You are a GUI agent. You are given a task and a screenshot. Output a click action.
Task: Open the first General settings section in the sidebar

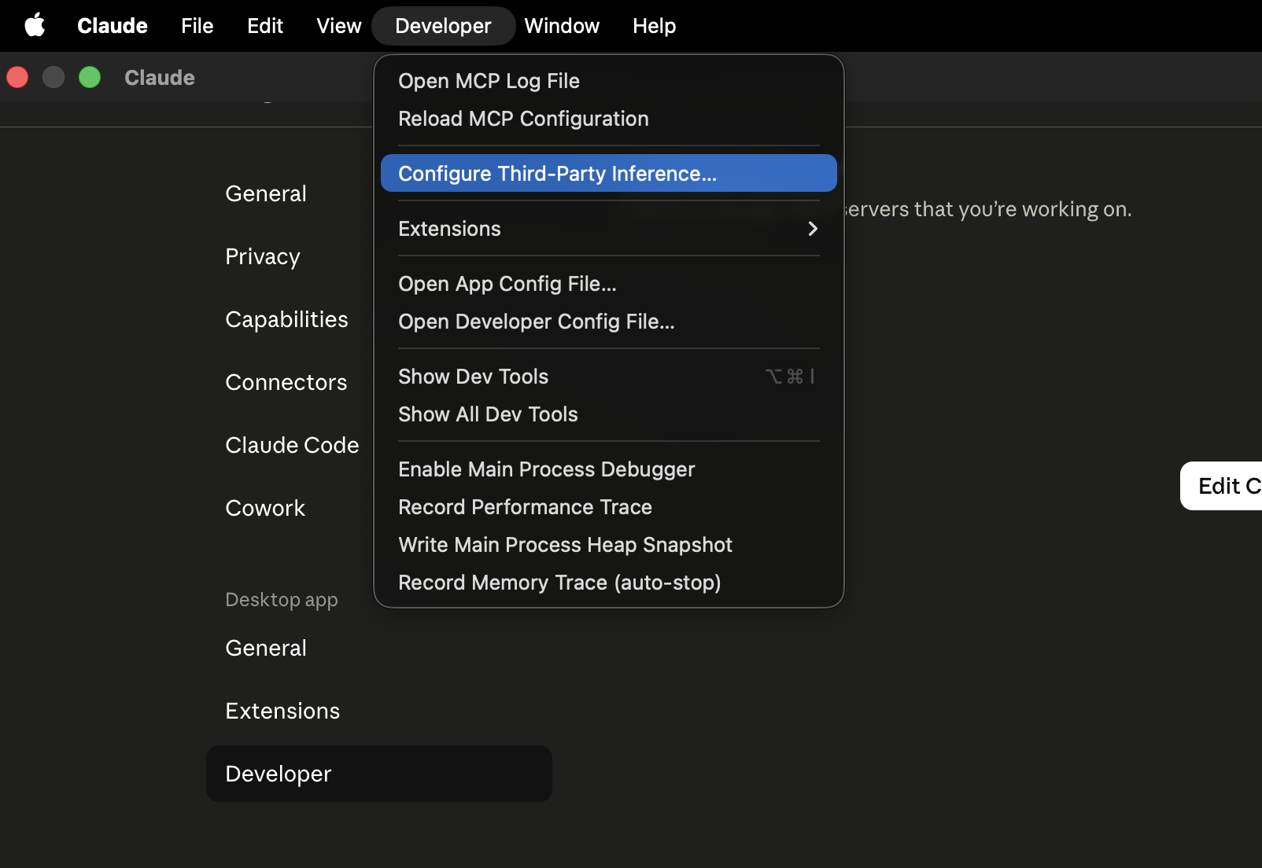tap(266, 193)
